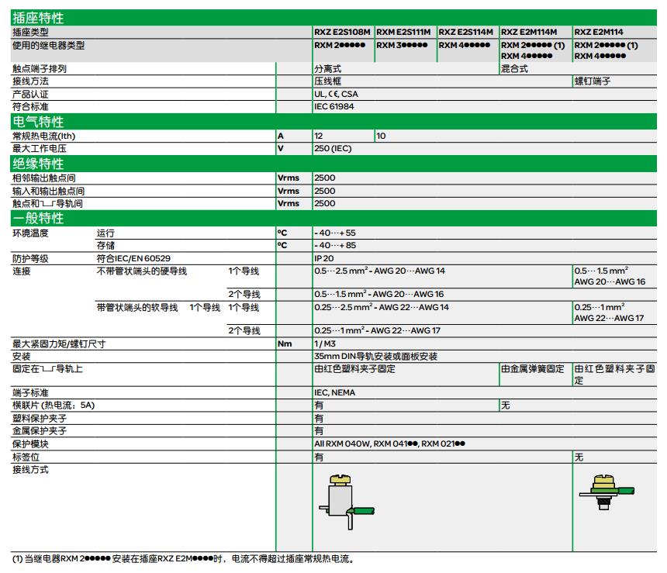Select 35mm DIN导轨安装或面板安装 text
667x573 pixels.
click(375, 356)
